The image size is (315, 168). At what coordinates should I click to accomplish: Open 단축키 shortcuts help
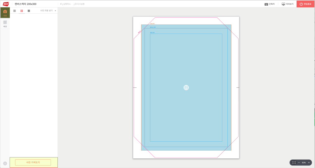pos(270,4)
